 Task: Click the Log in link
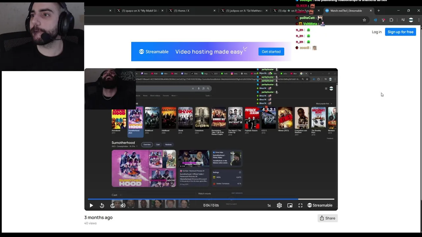click(x=377, y=32)
